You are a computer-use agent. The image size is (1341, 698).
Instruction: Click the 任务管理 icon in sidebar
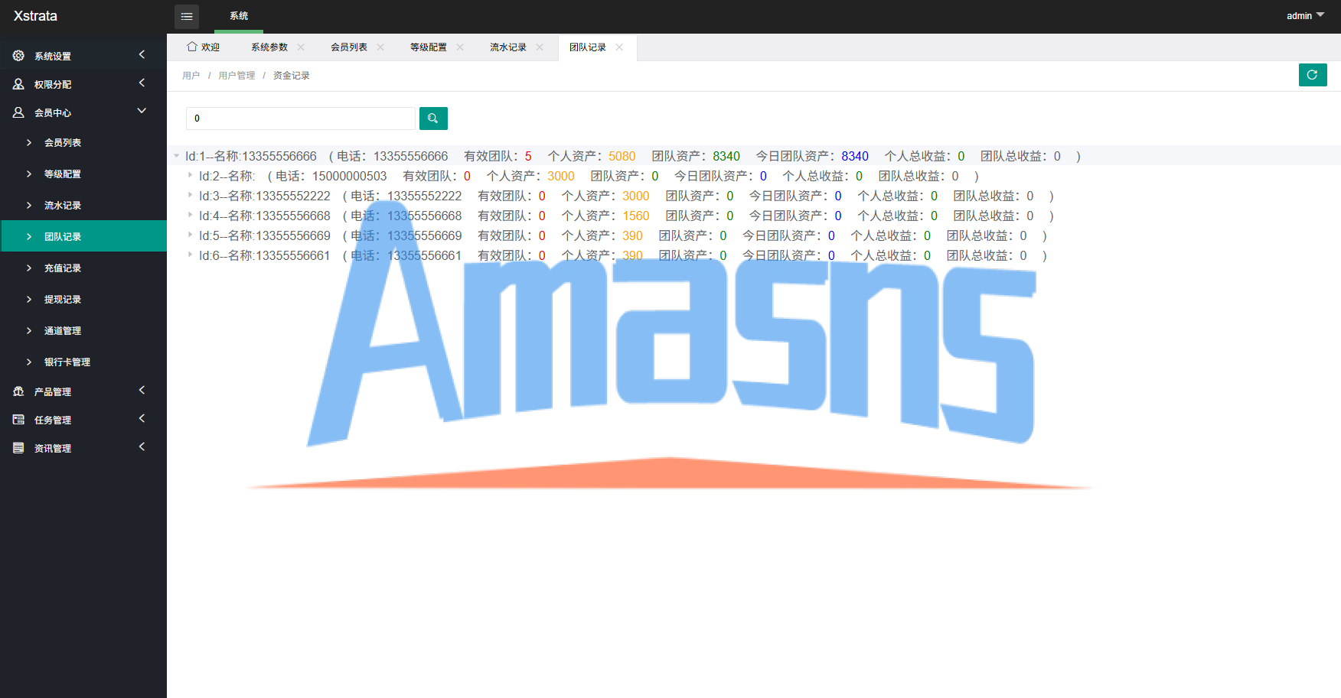click(x=18, y=420)
